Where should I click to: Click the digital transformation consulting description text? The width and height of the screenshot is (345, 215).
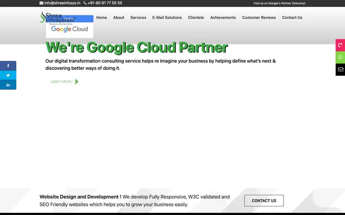[x=161, y=64]
